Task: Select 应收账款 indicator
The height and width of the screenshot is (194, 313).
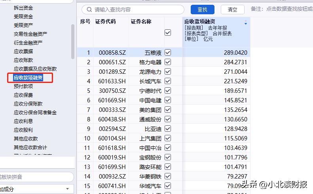Action: tap(23, 60)
